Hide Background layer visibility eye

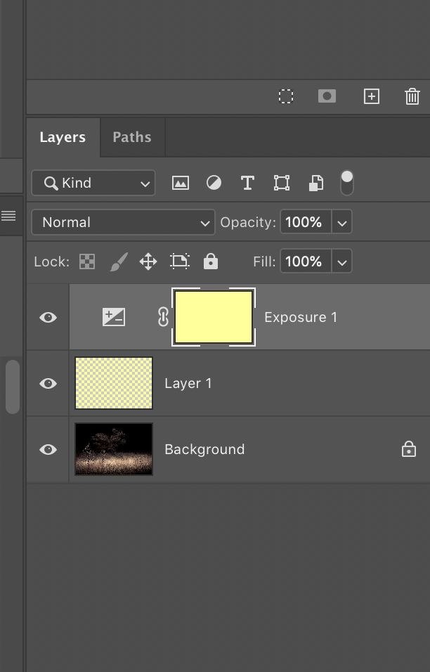[48, 449]
